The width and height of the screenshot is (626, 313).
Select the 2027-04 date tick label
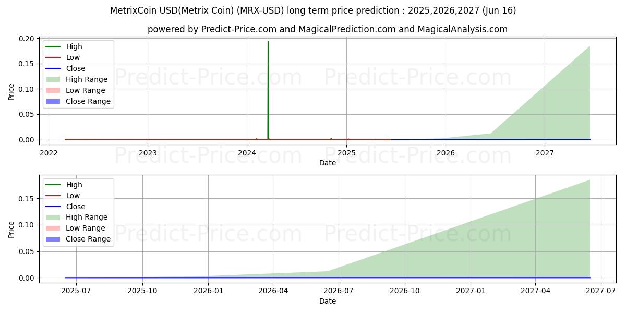coord(535,291)
